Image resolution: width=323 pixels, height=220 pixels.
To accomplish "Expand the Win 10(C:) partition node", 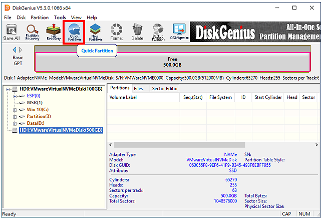I will coord(15,110).
